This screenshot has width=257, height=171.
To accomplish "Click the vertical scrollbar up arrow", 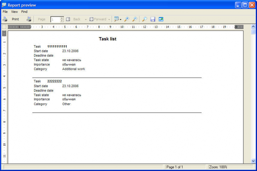I will (x=253, y=26).
